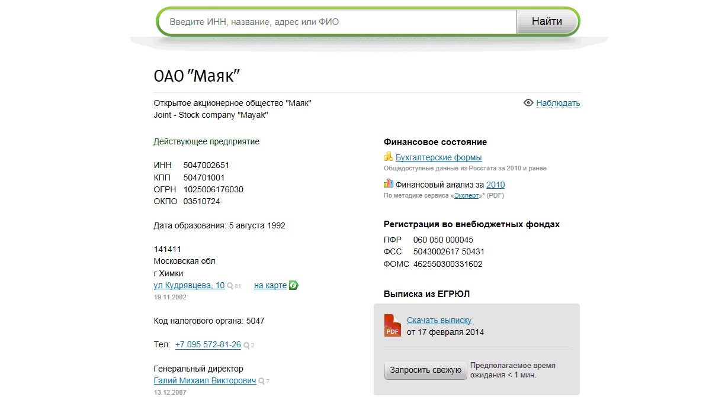
Task: Click the magnifier icon beside the phone number
Action: (x=246, y=345)
